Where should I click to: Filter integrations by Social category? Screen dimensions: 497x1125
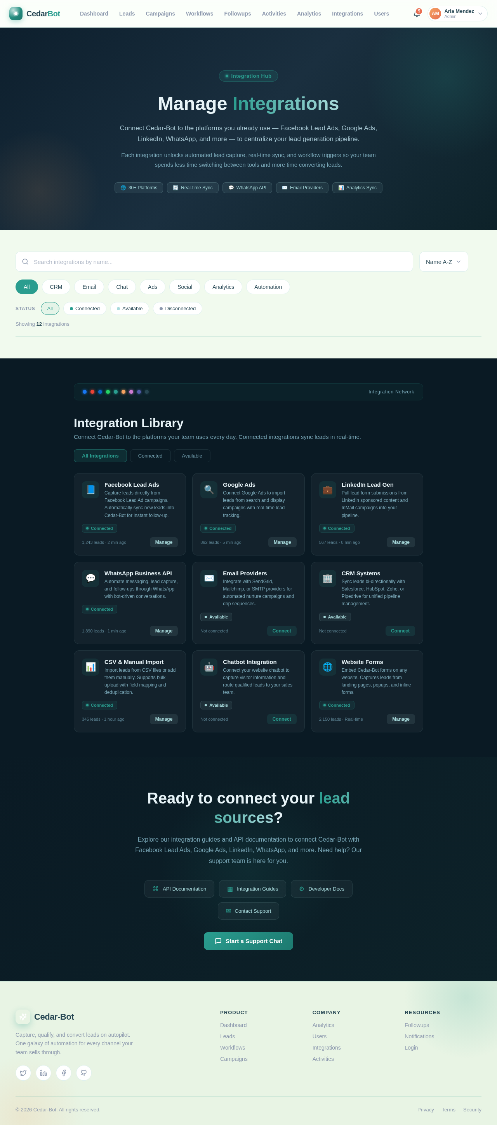(184, 287)
